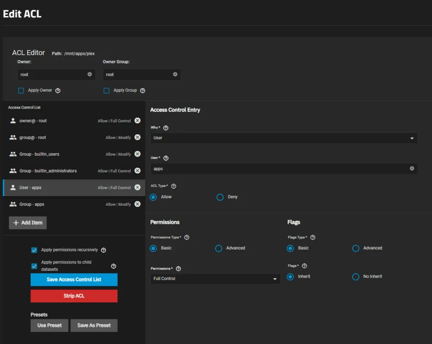Strip the ACL
This screenshot has height=344, width=432.
74,296
